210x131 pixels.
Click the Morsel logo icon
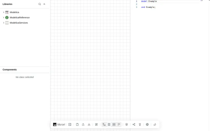[55, 124]
